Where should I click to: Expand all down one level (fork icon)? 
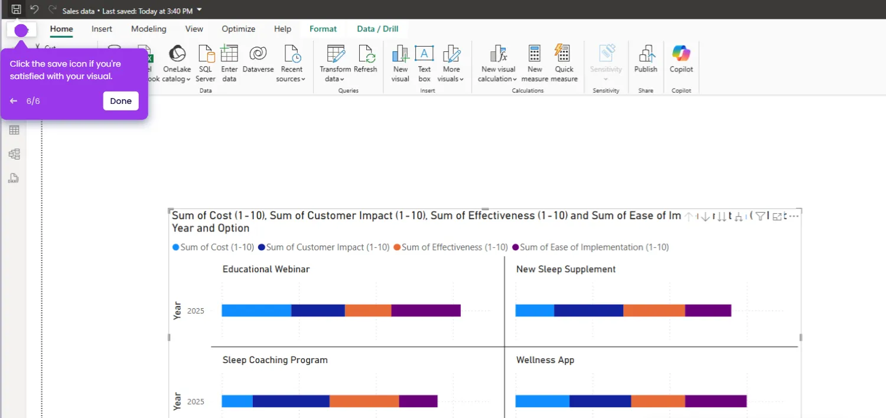(x=738, y=217)
